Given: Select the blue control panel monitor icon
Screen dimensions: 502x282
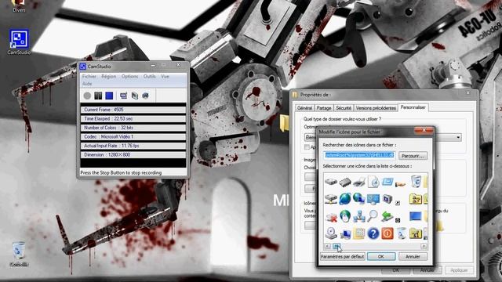Looking at the screenshot, I should [x=373, y=199].
